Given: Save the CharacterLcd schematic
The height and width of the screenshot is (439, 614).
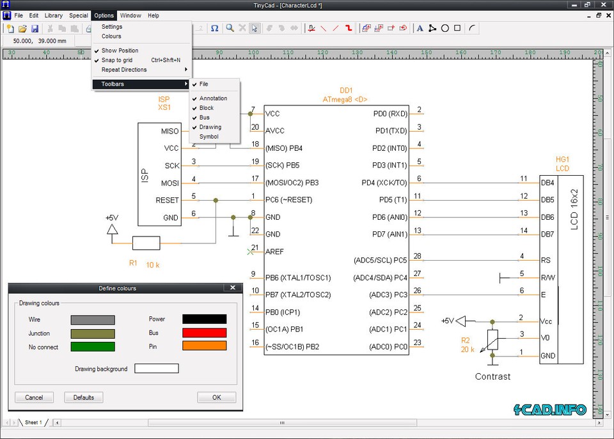Looking at the screenshot, I should click(x=33, y=28).
